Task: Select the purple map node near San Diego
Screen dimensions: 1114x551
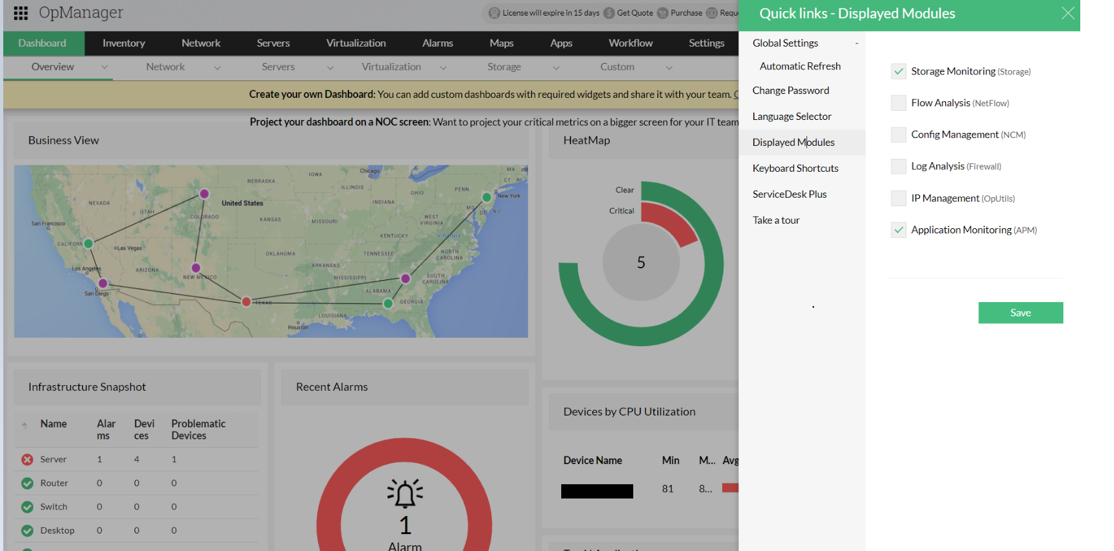Action: [x=103, y=283]
